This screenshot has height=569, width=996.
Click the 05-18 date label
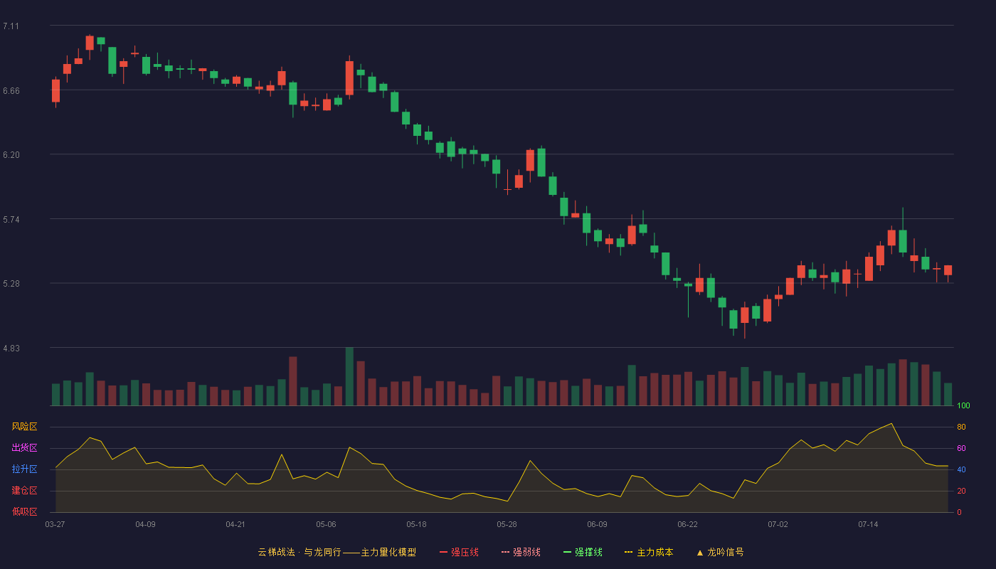tap(416, 524)
